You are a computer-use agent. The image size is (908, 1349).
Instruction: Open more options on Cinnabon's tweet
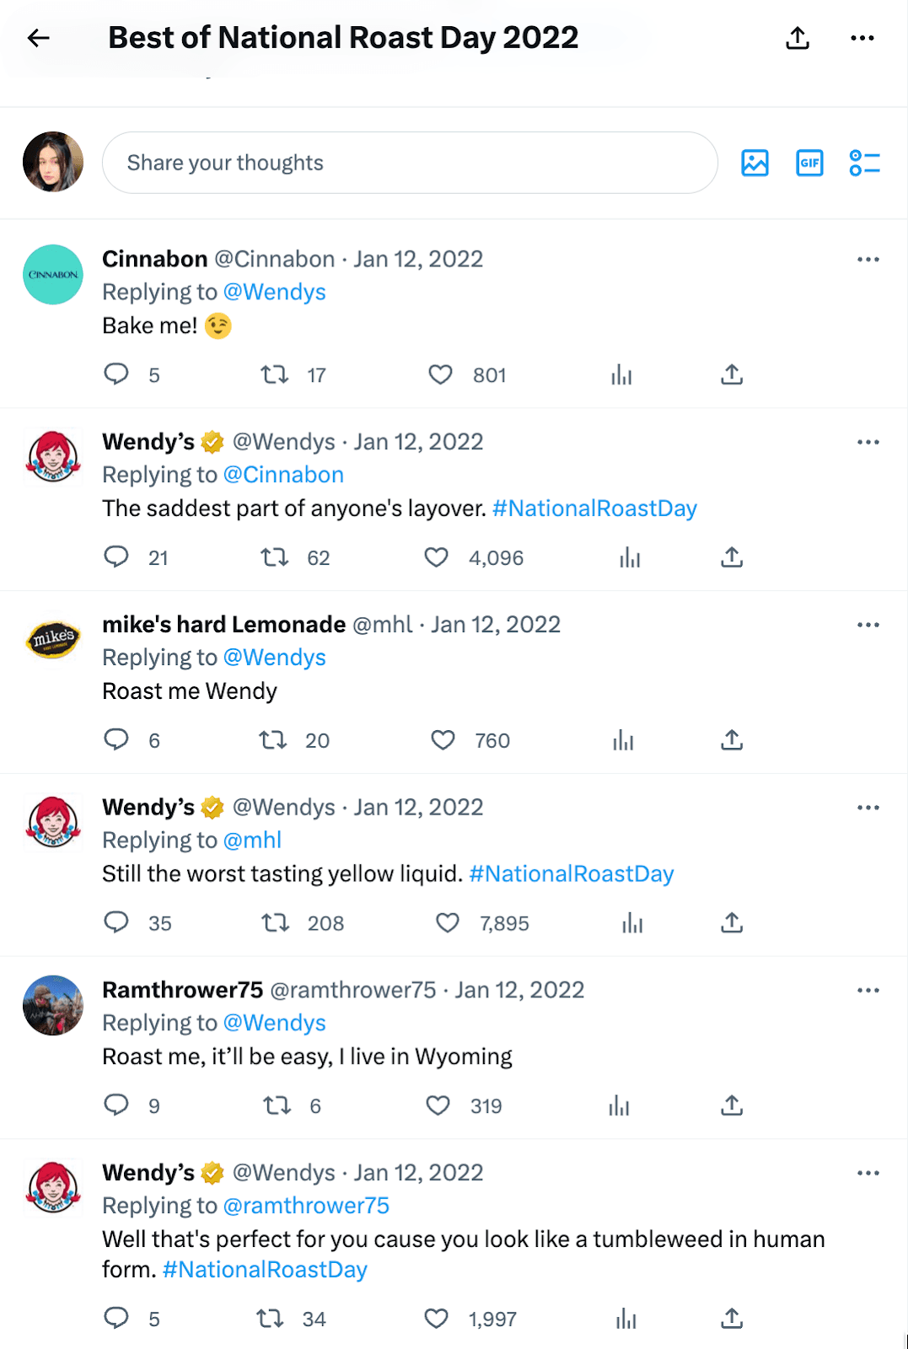click(x=868, y=259)
